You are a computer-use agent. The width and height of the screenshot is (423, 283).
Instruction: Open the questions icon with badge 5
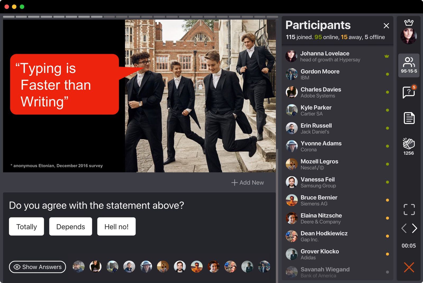click(x=408, y=92)
